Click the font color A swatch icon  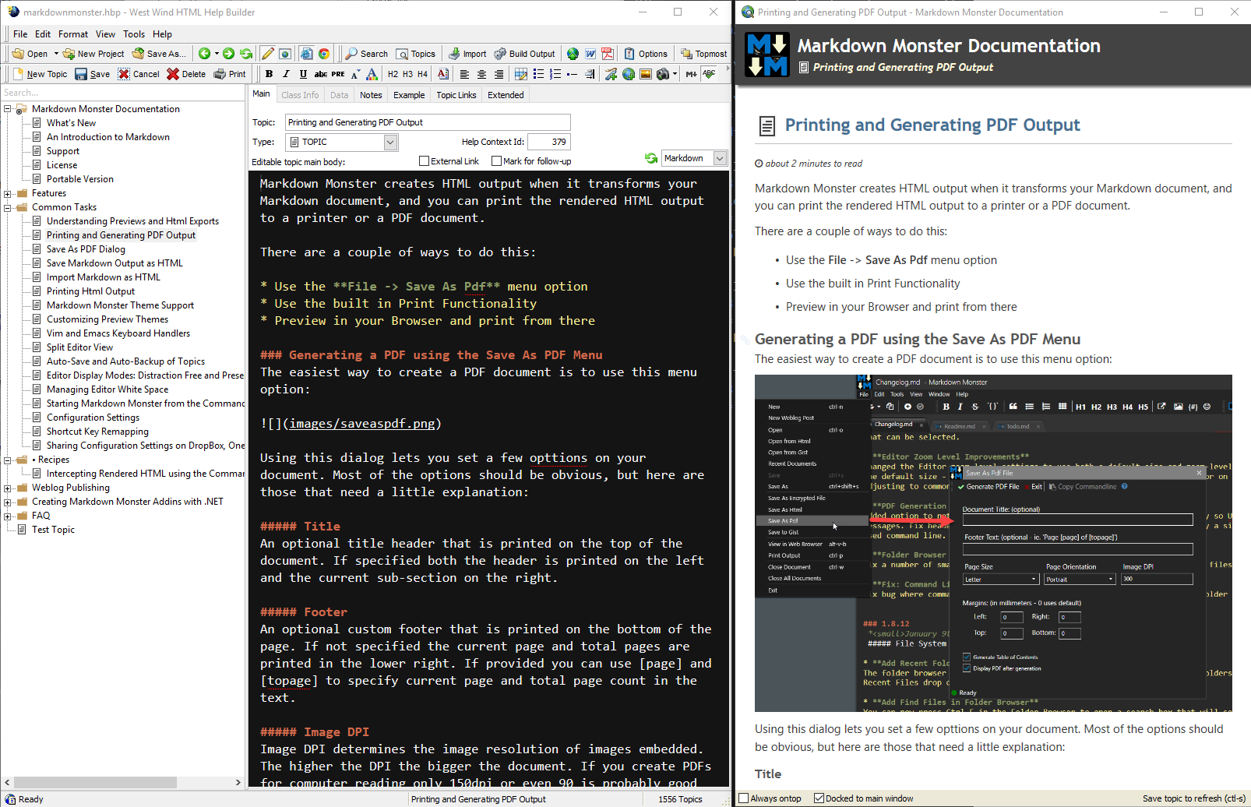pos(372,74)
